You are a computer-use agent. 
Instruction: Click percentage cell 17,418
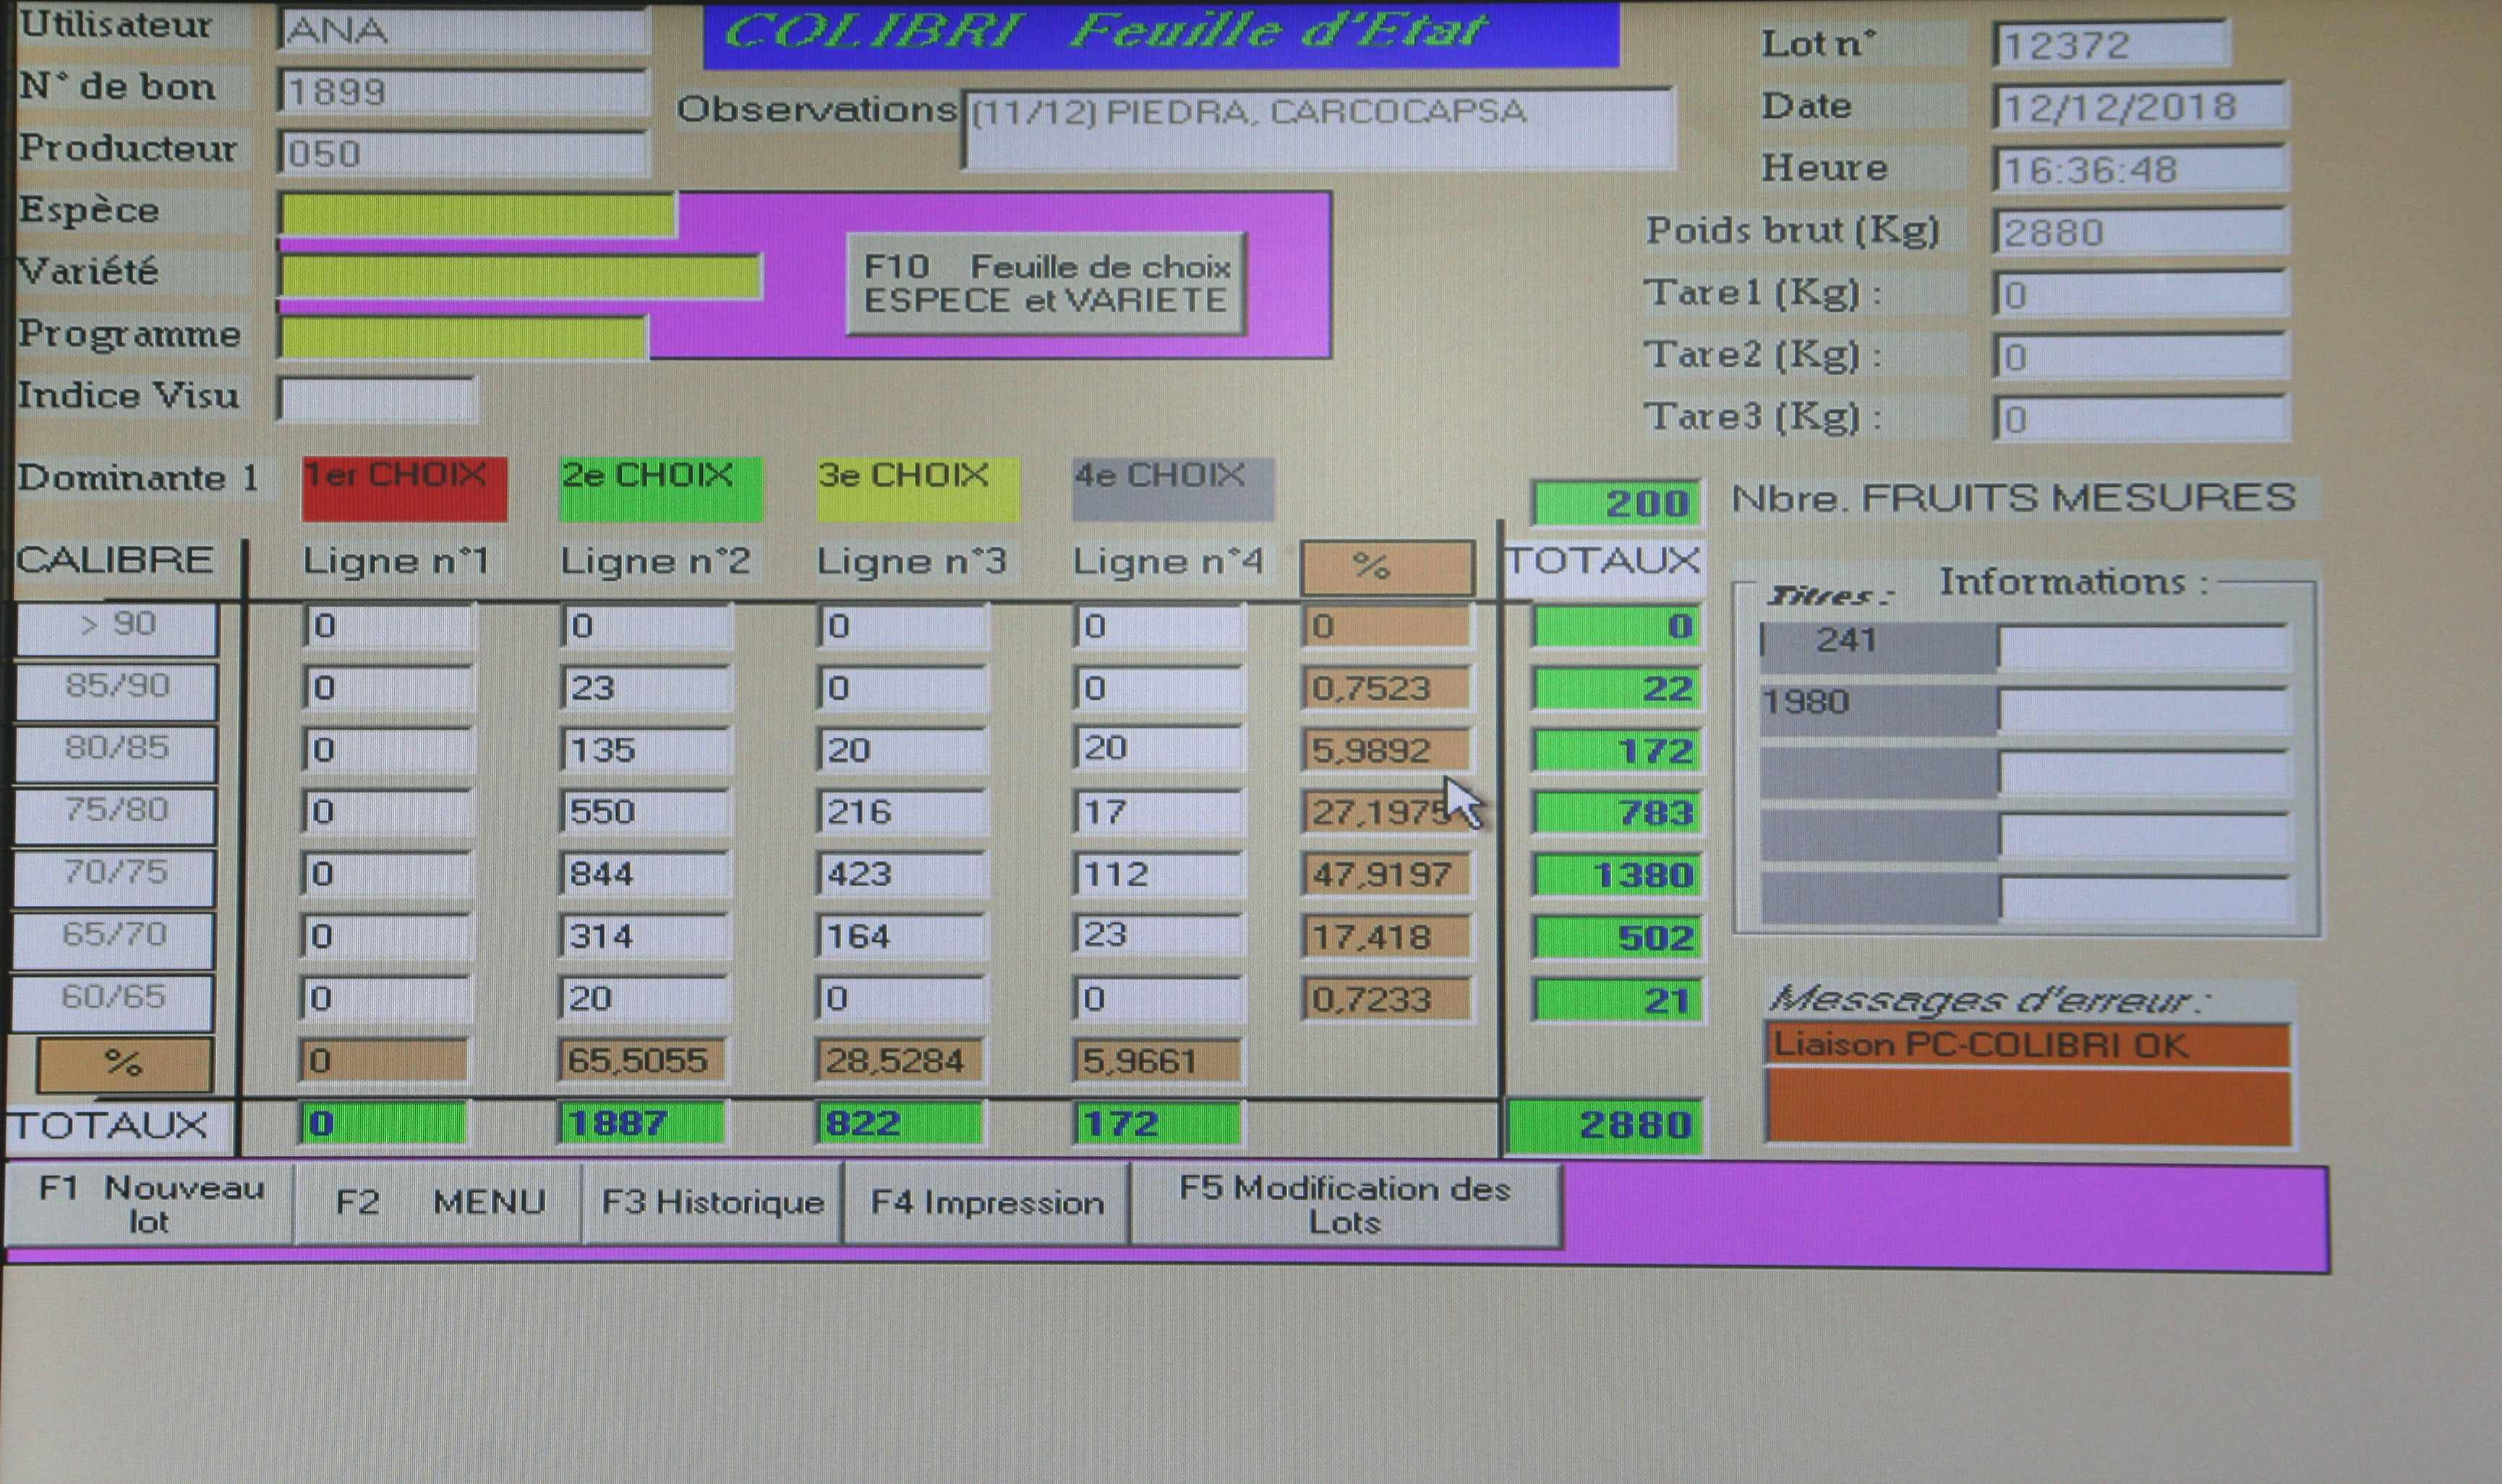point(1386,938)
